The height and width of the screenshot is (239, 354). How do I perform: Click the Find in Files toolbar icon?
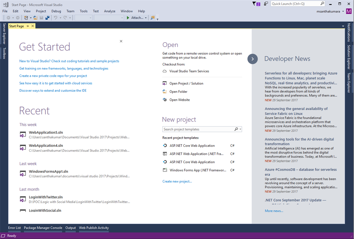[153, 18]
